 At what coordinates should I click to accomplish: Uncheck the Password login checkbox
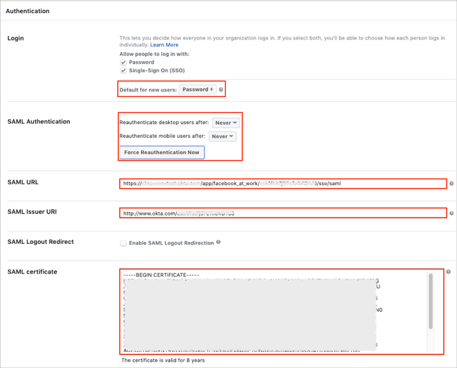[x=123, y=62]
